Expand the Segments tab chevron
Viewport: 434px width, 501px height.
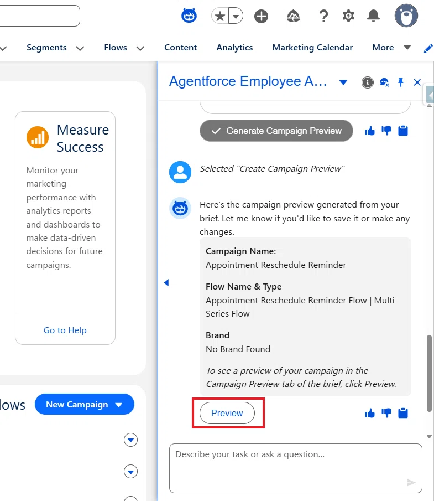point(80,48)
